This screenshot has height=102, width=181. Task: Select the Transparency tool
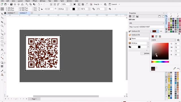pyautogui.click(x=2, y=66)
